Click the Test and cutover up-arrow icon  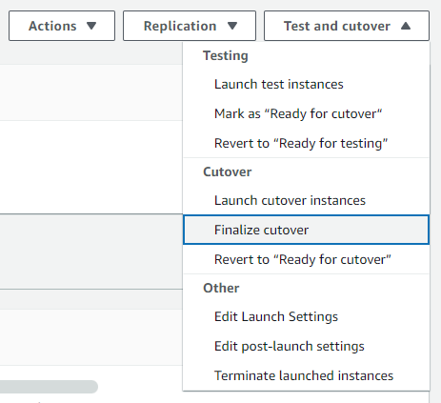406,26
